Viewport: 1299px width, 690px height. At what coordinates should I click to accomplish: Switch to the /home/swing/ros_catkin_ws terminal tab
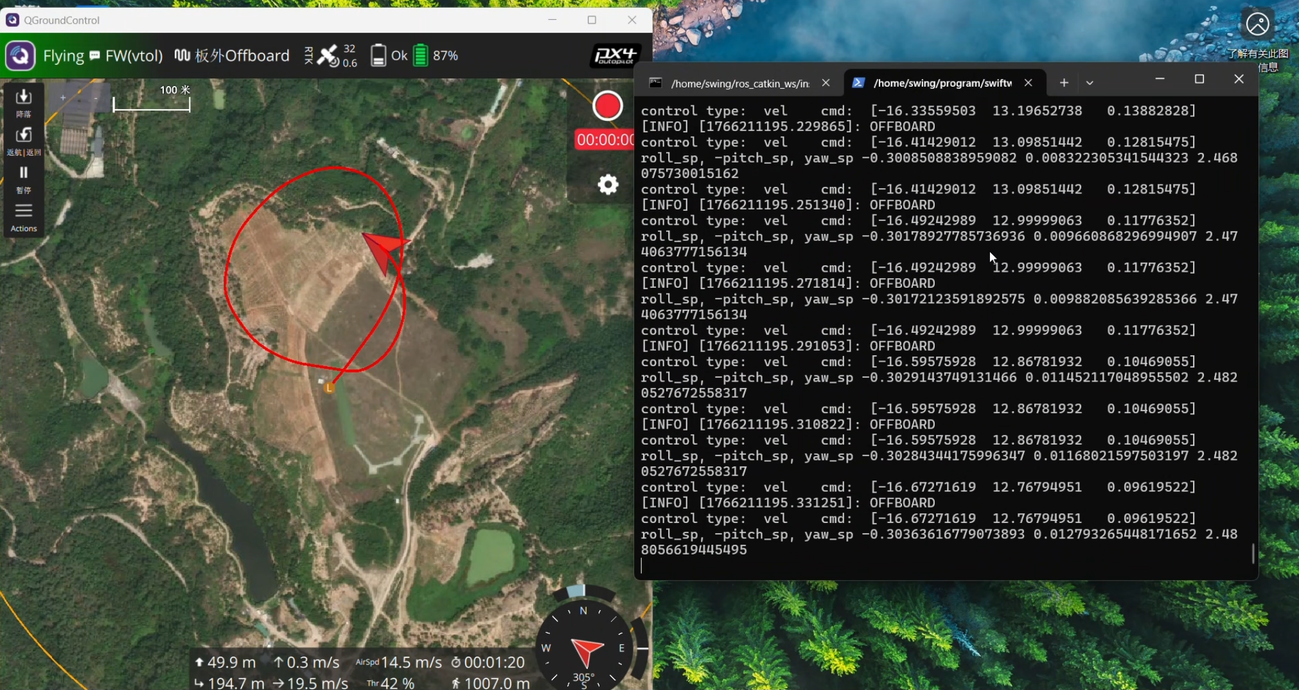(x=740, y=83)
